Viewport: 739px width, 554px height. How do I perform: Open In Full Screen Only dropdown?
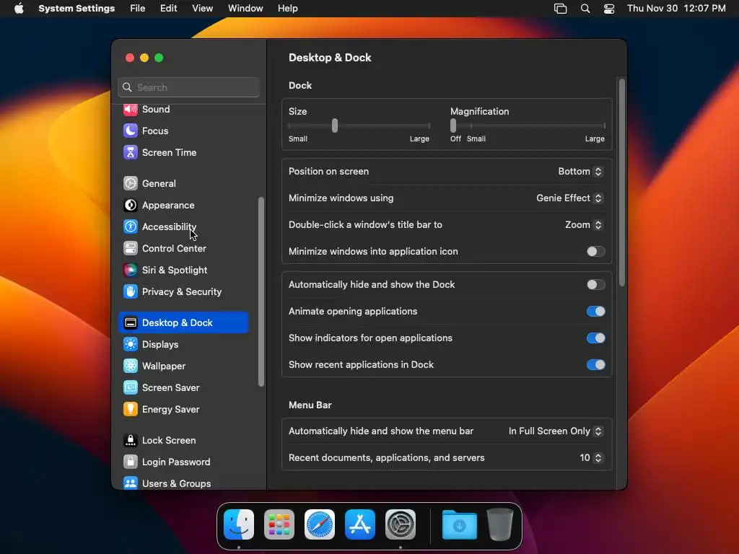556,431
